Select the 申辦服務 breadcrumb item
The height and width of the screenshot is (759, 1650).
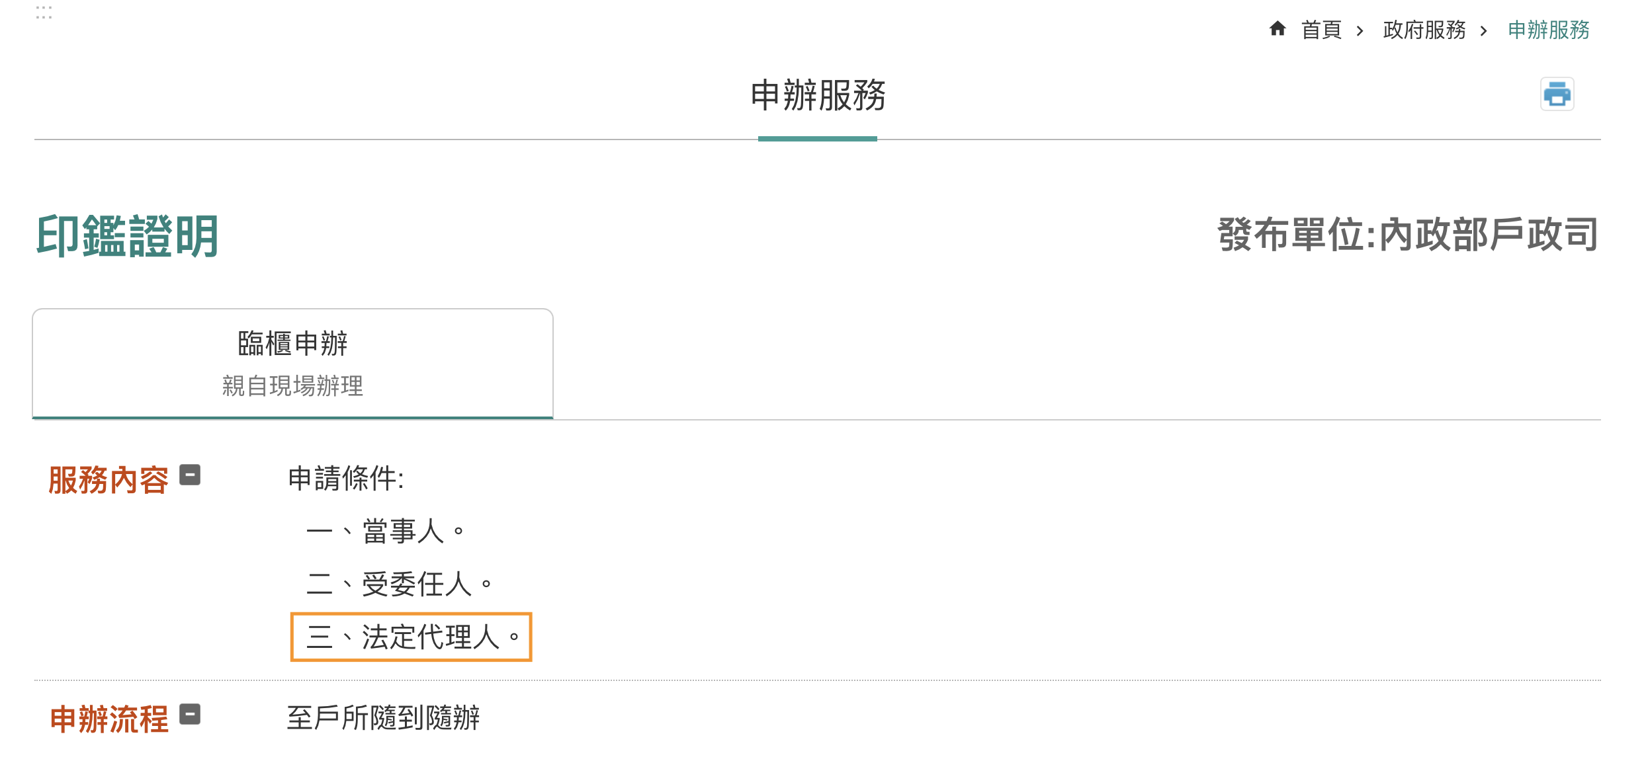[x=1548, y=30]
